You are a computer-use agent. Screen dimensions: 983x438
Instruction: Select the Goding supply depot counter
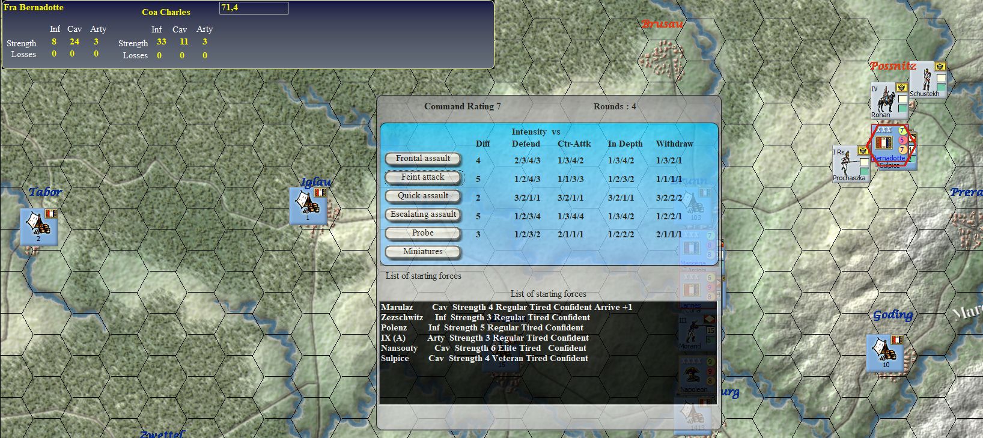[885, 353]
